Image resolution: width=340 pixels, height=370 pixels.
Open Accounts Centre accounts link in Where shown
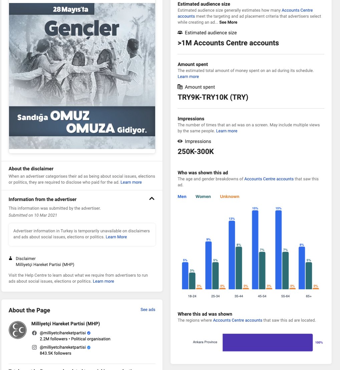tap(238, 320)
